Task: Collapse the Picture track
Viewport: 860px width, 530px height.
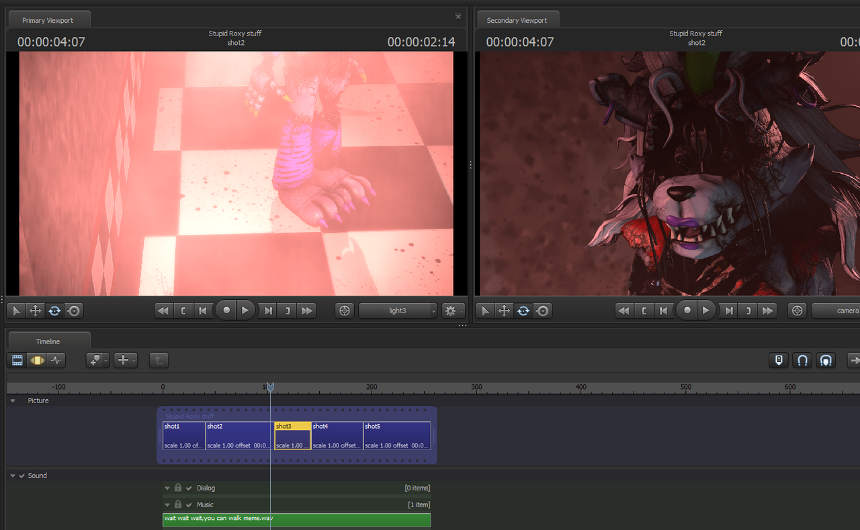Action: click(13, 401)
